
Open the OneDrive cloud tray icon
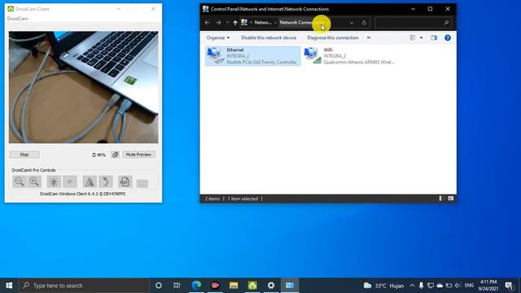pyautogui.click(x=440, y=286)
